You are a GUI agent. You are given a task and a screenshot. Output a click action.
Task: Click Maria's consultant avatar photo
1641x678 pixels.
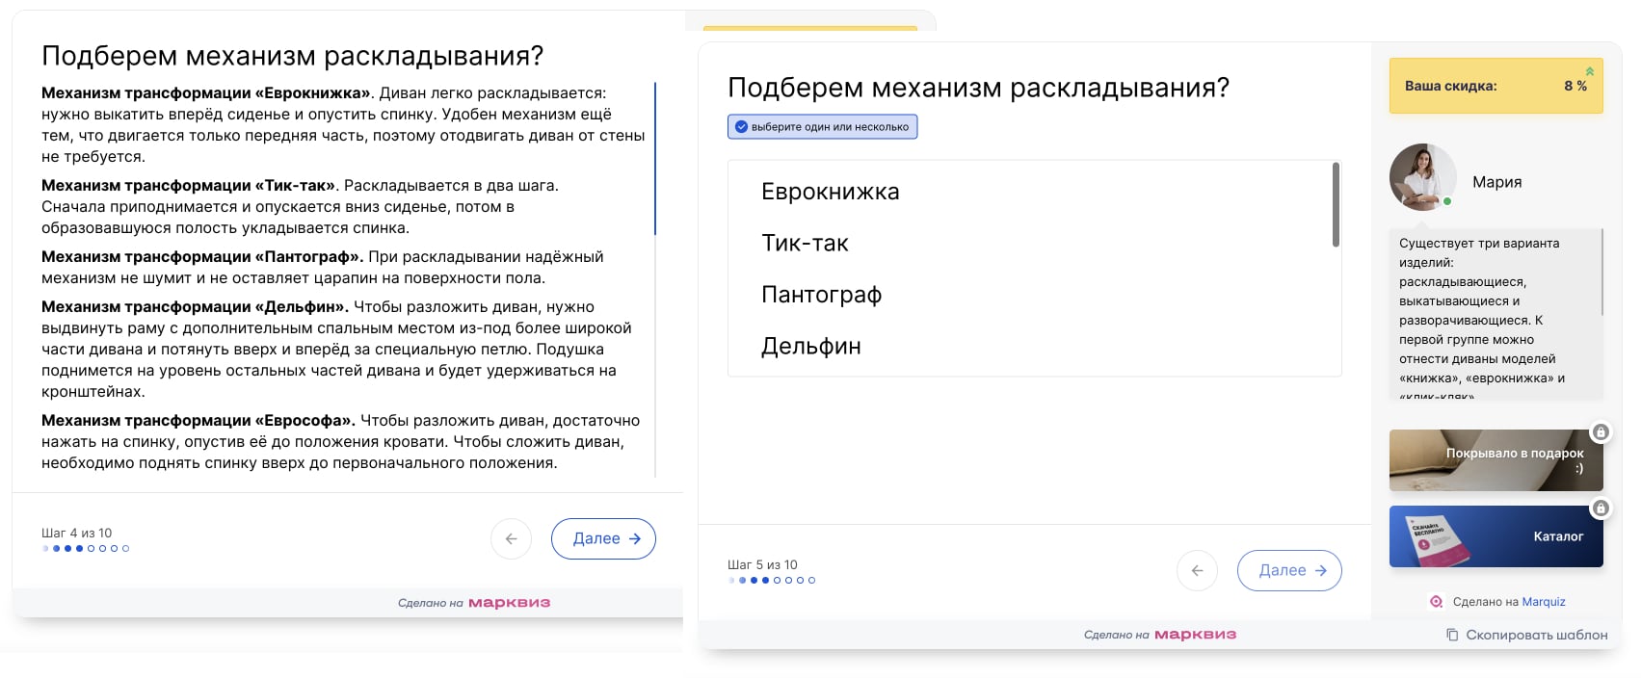tap(1422, 177)
